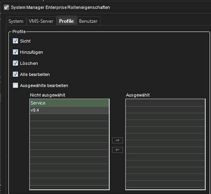211x194 pixels.
Task: Click the Sicht label text
Action: (x=25, y=41)
